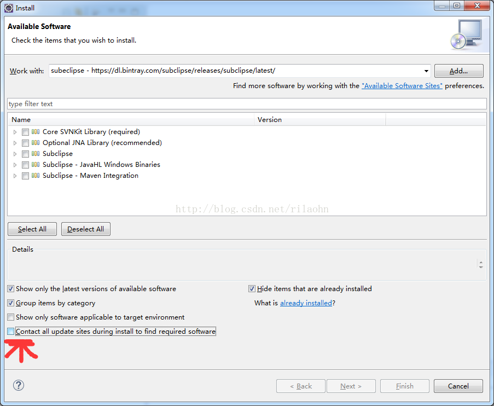Click Select All button

tap(32, 229)
